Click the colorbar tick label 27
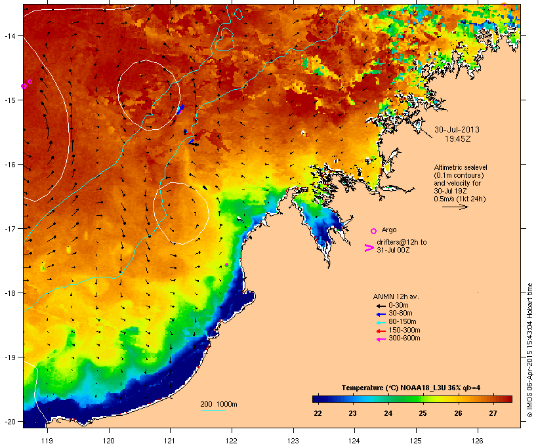This screenshot has width=538, height=446. tap(493, 413)
